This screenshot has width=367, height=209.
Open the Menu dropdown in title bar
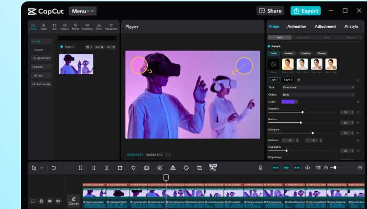82,11
